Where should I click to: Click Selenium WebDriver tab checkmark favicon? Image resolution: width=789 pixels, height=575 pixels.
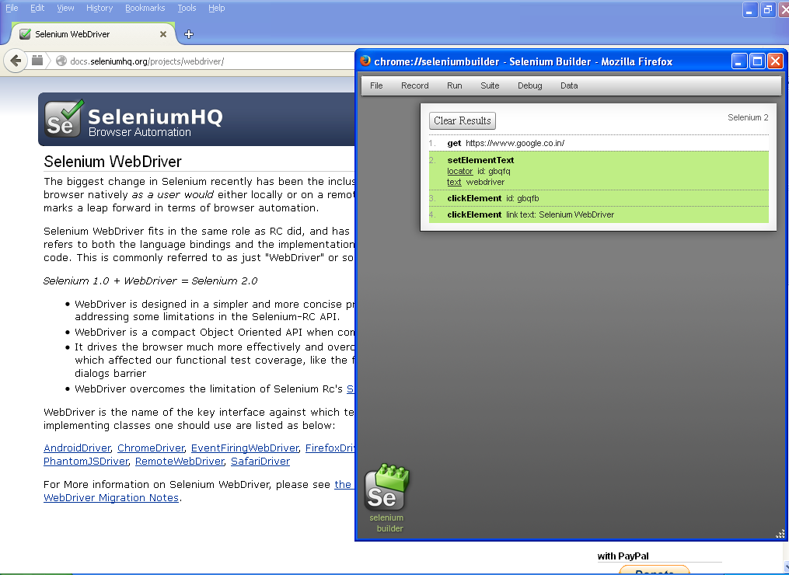(x=25, y=34)
